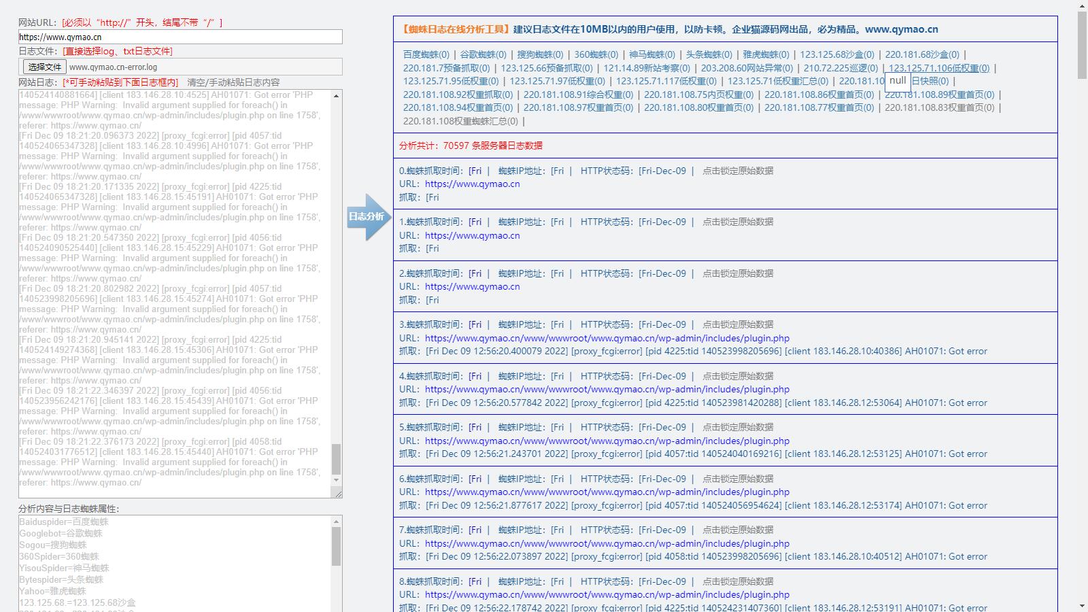Image resolution: width=1088 pixels, height=612 pixels.
Task: Click the log textarea scroll-up arrow
Action: pyautogui.click(x=336, y=96)
